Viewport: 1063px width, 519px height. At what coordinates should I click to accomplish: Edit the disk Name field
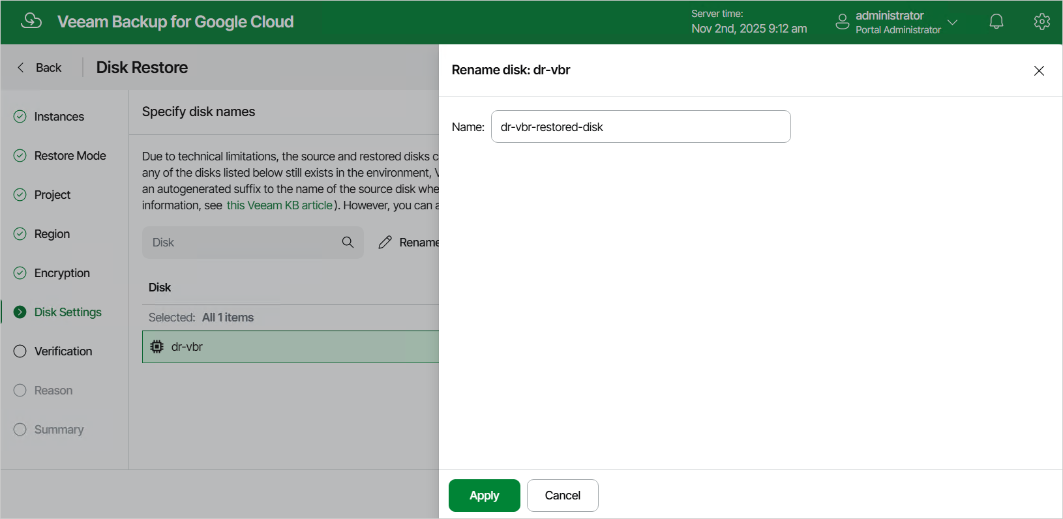point(640,126)
